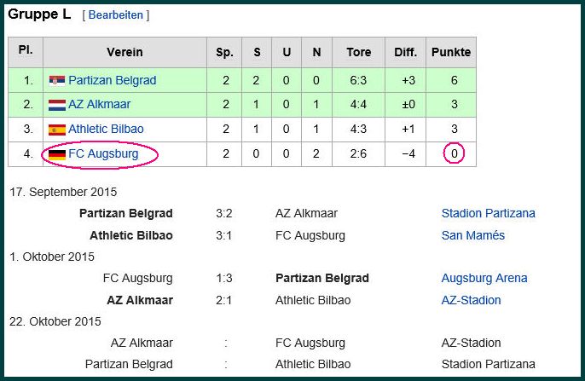Image resolution: width=585 pixels, height=381 pixels.
Task: Click the circled 0 points of FC Augsburg
Action: (454, 153)
